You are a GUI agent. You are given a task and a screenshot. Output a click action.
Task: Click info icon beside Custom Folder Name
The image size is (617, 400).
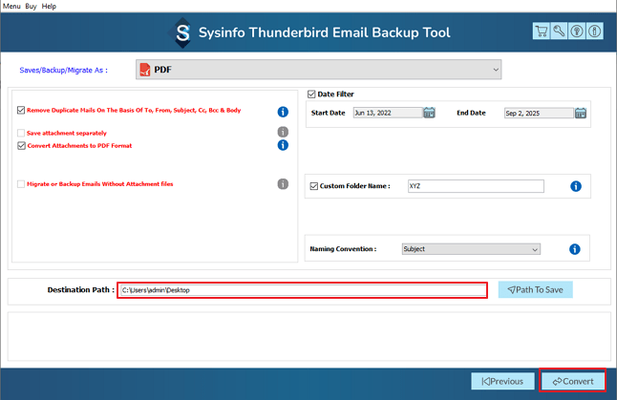coord(575,186)
